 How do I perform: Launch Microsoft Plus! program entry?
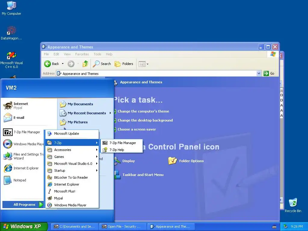coord(72,191)
